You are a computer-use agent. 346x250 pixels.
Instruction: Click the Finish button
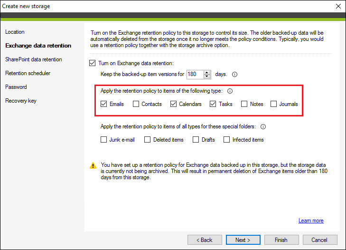tap(281, 240)
